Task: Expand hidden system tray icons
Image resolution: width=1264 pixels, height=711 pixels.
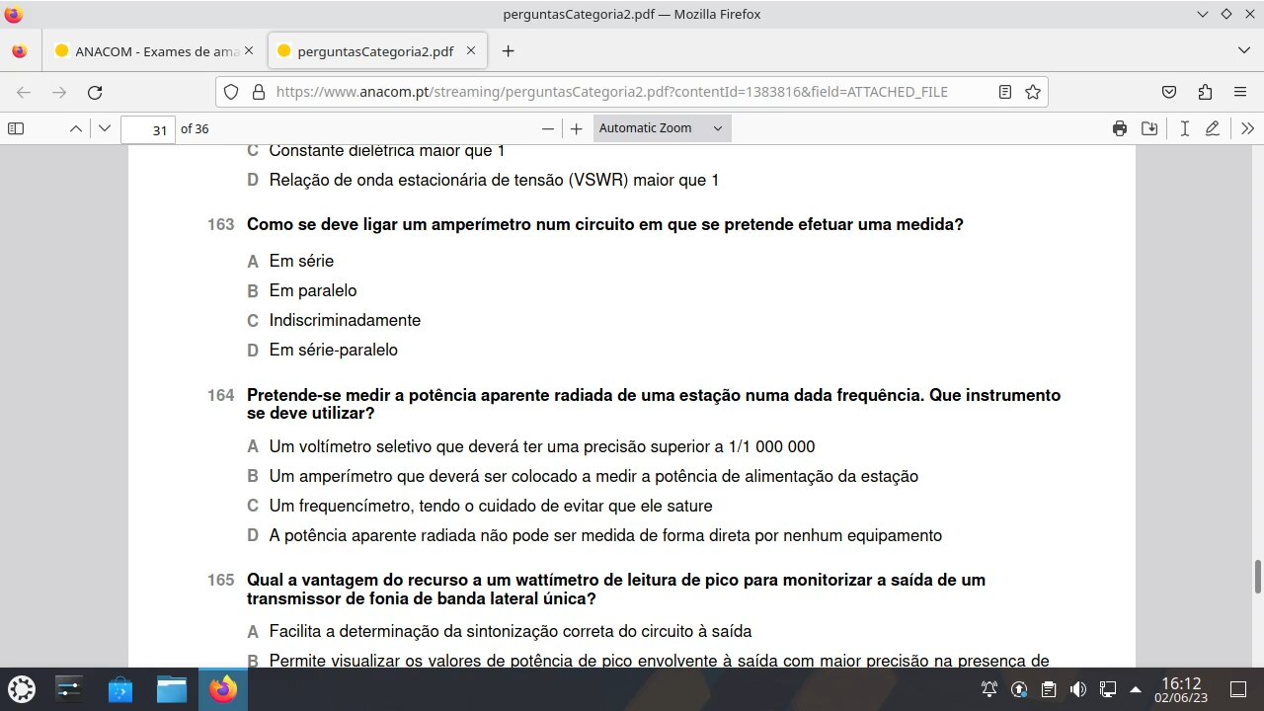Action: [1136, 689]
